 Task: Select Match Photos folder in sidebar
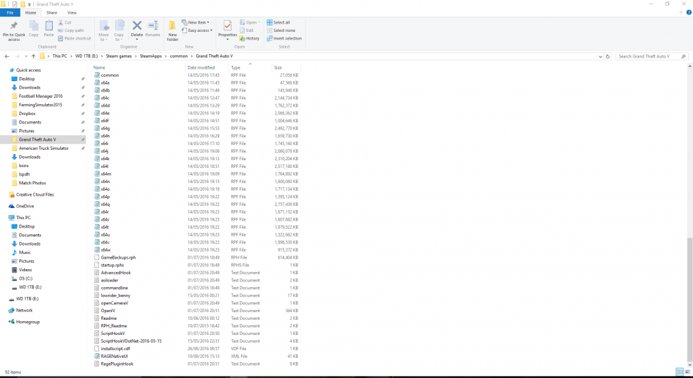coord(33,183)
